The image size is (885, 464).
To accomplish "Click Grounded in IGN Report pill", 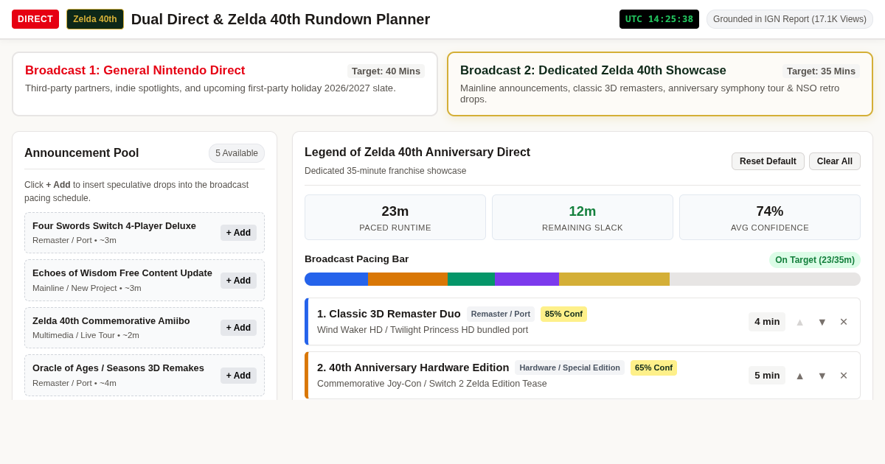I will coord(790,19).
